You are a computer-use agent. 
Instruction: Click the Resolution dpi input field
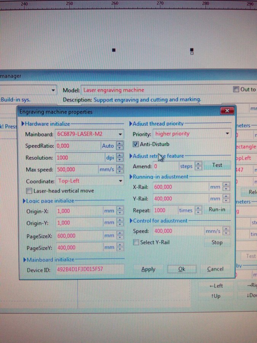(x=79, y=158)
